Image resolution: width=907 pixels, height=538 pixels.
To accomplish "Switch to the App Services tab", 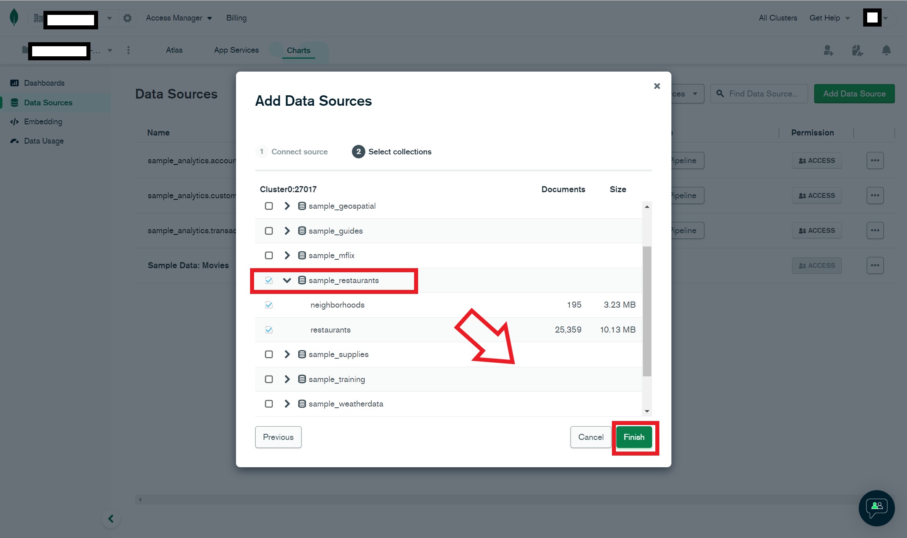I will (x=236, y=50).
